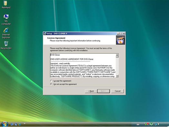Click the Switch between windows quick launch icon
This screenshot has height=127, width=169.
click(x=16, y=124)
